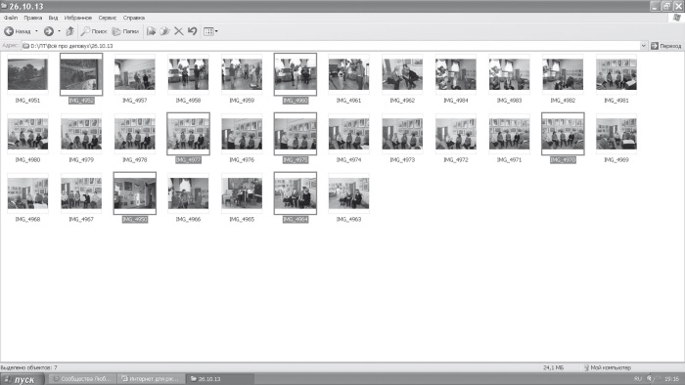This screenshot has width=685, height=385.
Task: Open the Views mode dropdown
Action: tap(211, 31)
